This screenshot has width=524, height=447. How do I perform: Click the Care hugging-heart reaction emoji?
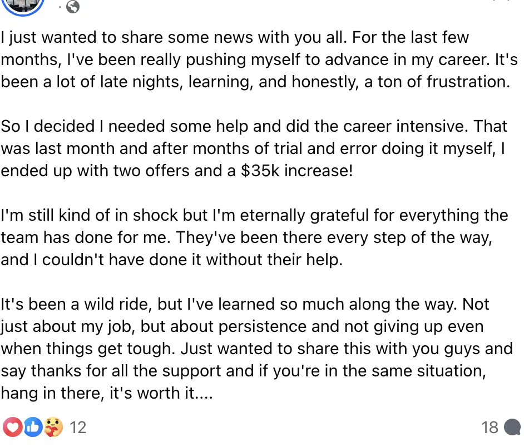point(53,427)
